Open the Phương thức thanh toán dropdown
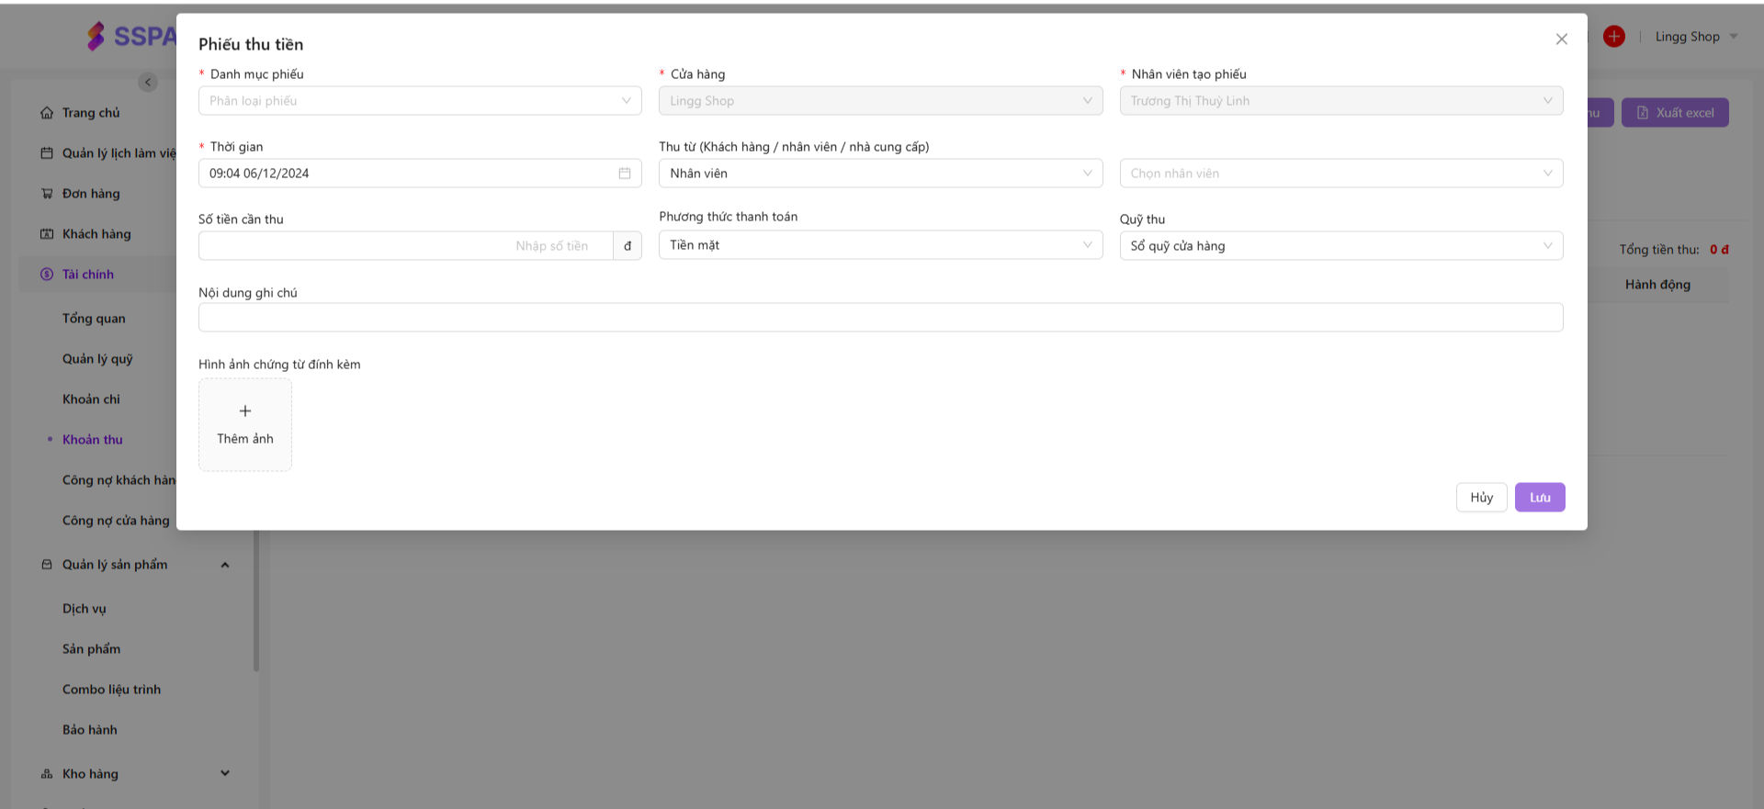This screenshot has width=1764, height=809. click(880, 245)
